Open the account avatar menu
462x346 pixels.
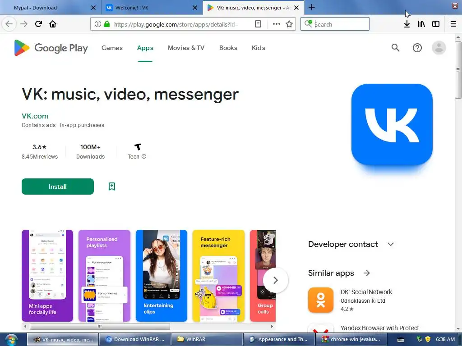[439, 48]
